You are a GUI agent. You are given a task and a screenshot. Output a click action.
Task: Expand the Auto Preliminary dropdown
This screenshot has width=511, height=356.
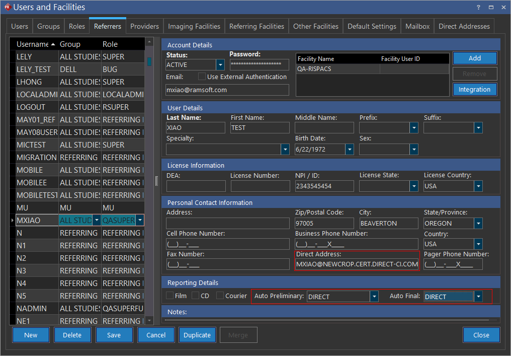pyautogui.click(x=374, y=297)
